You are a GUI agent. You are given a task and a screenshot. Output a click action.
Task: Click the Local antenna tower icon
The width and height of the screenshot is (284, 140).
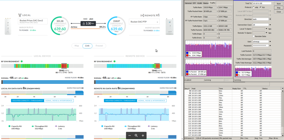click(x=20, y=15)
